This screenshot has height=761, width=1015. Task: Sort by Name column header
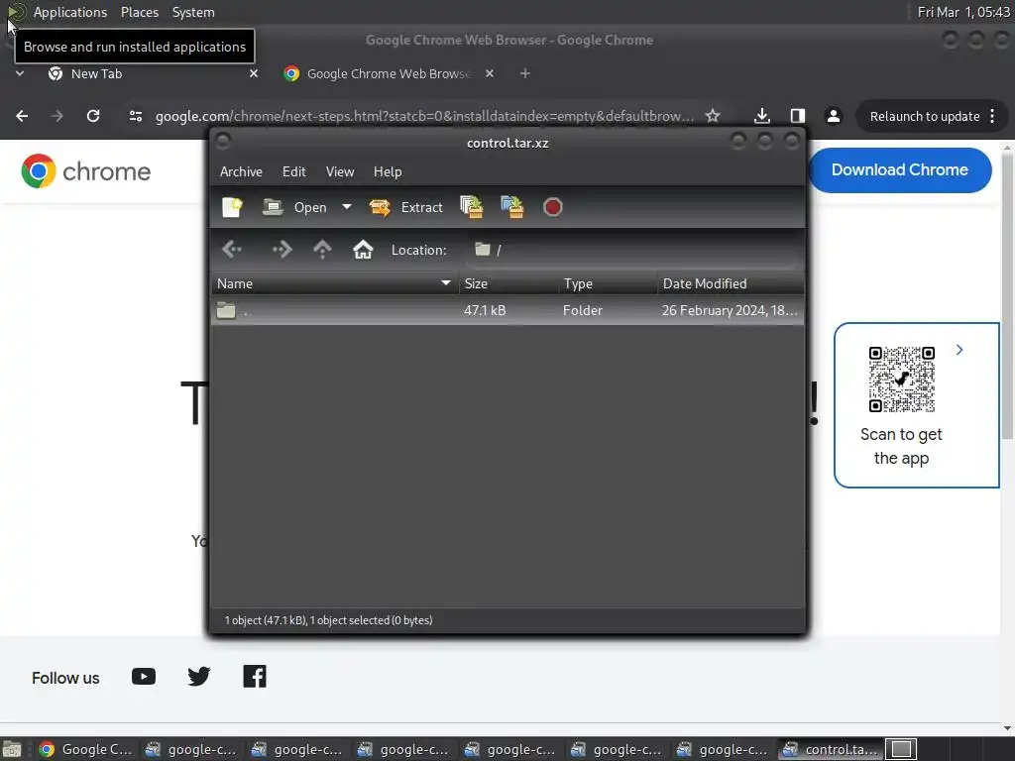point(335,283)
